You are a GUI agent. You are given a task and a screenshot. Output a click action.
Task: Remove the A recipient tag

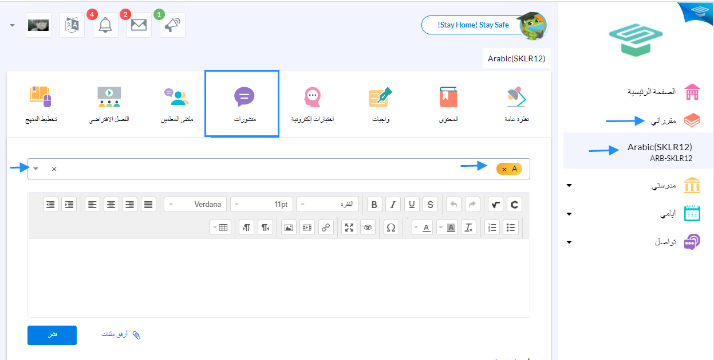504,169
